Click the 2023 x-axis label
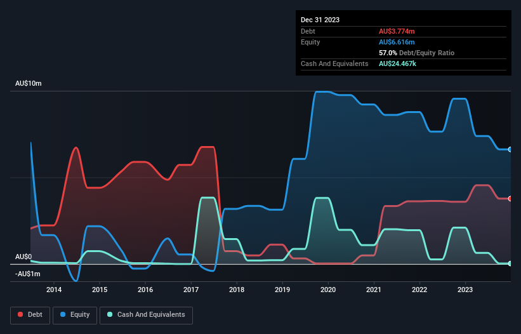521x334 pixels. [x=465, y=290]
